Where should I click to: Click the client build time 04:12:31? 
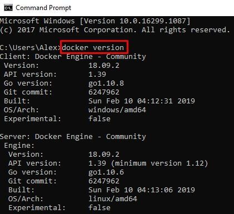(155, 101)
